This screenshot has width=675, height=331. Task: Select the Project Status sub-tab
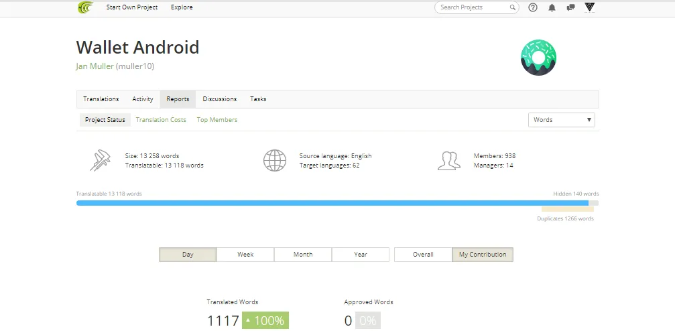coord(105,120)
